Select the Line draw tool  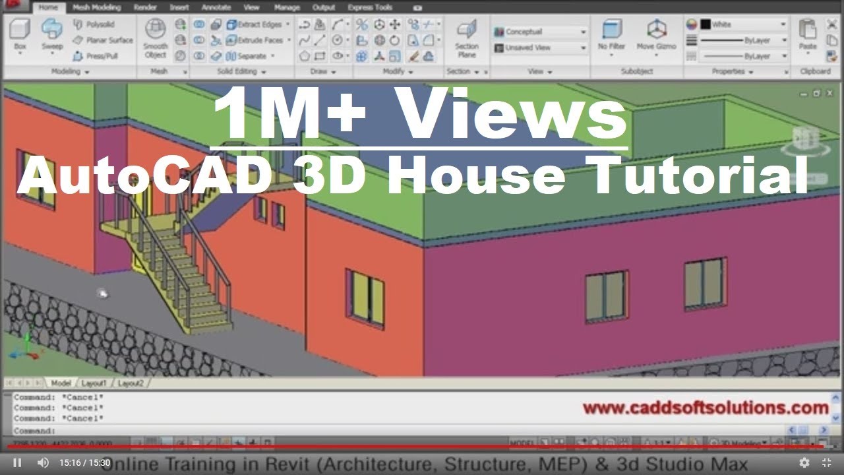(320, 40)
